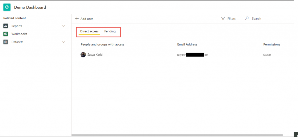The height and width of the screenshot is (137, 298).
Task: Click the plus icon beside Add user
Action: [77, 19]
